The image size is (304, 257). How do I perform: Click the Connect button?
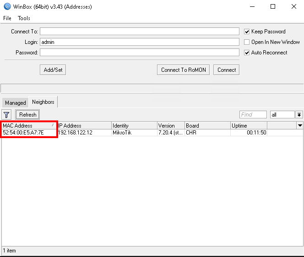pyautogui.click(x=227, y=70)
